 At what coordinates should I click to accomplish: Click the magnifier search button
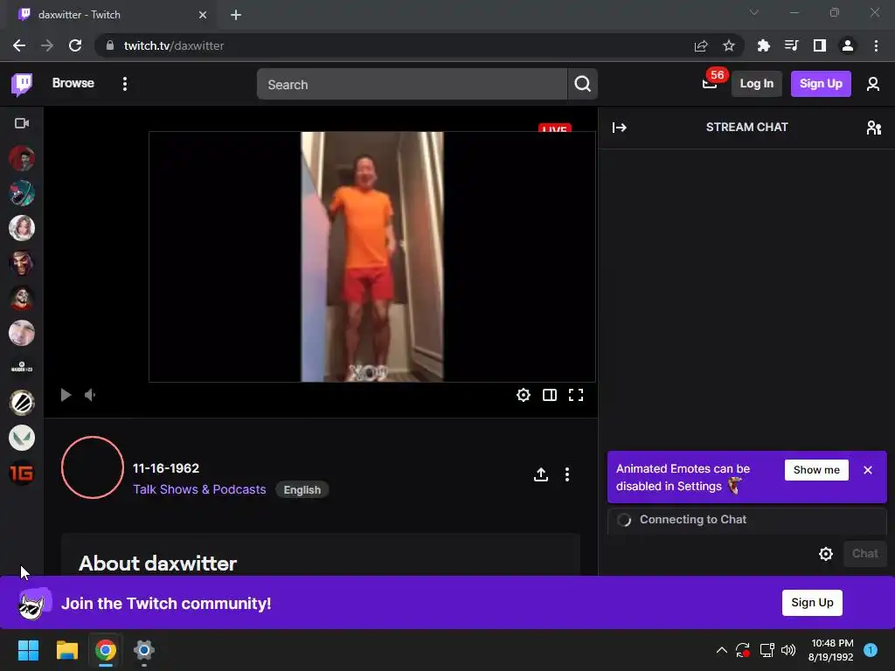pos(583,85)
